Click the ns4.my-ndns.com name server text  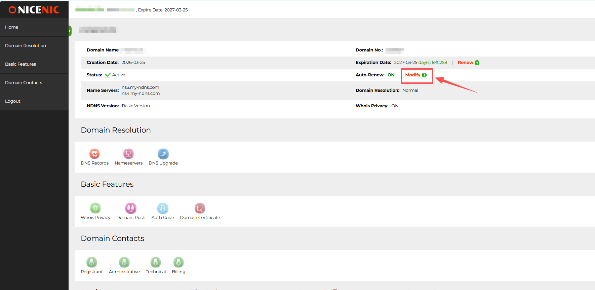[141, 94]
